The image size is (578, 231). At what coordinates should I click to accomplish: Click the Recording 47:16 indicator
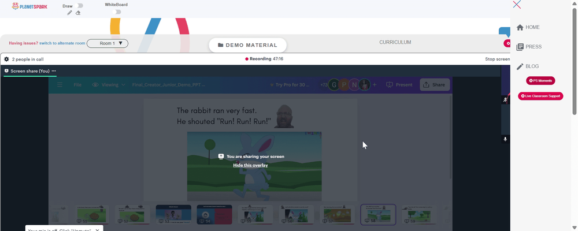pyautogui.click(x=264, y=58)
